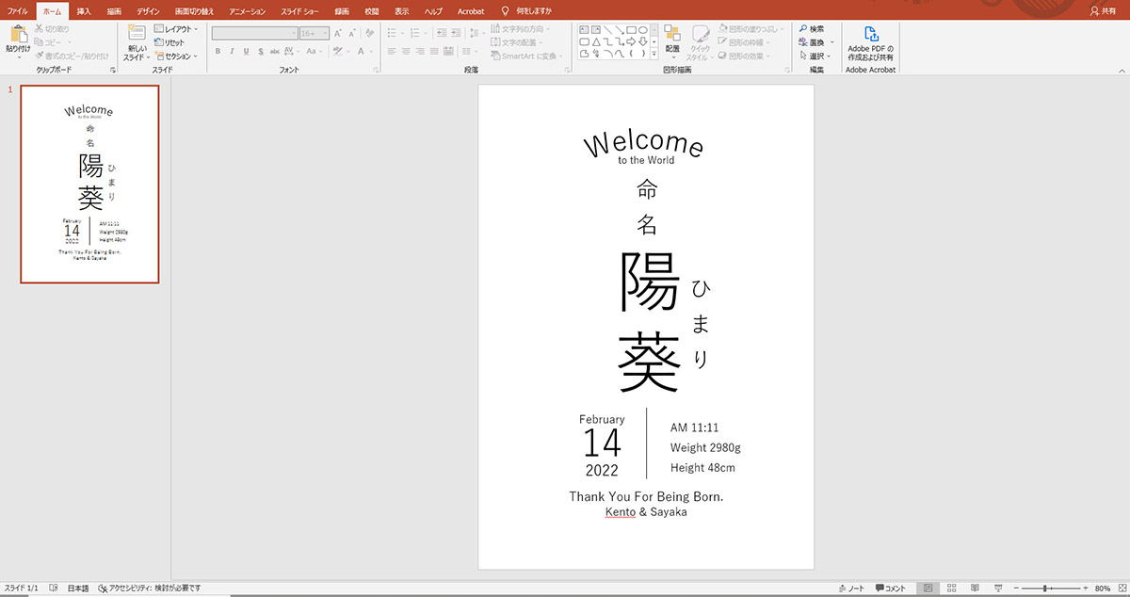Screen dimensions: 1130x597
Task: Switch to Normal view in status bar
Action: (x=928, y=589)
